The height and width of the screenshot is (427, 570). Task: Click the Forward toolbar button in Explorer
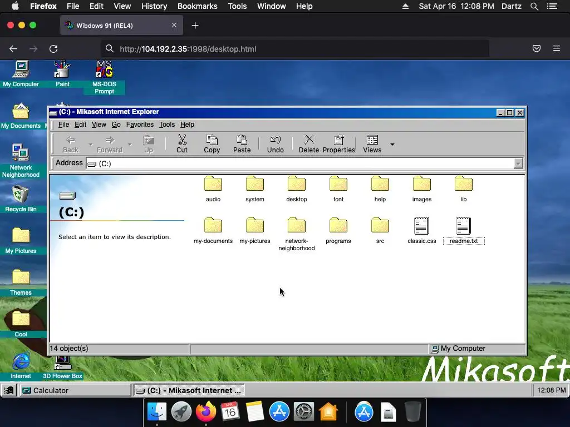(110, 144)
